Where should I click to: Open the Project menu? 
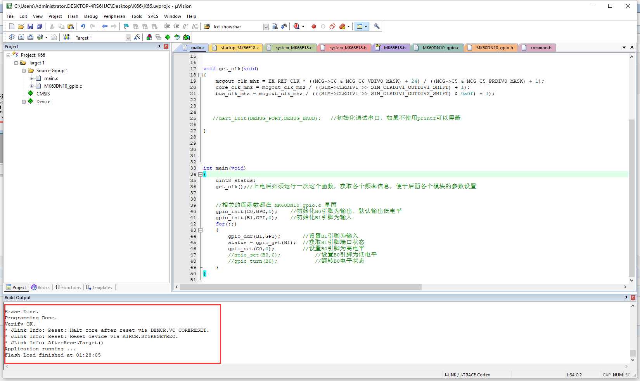[55, 16]
